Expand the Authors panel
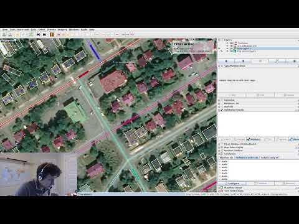Viewport: 299px width, 224px height. 219,106
